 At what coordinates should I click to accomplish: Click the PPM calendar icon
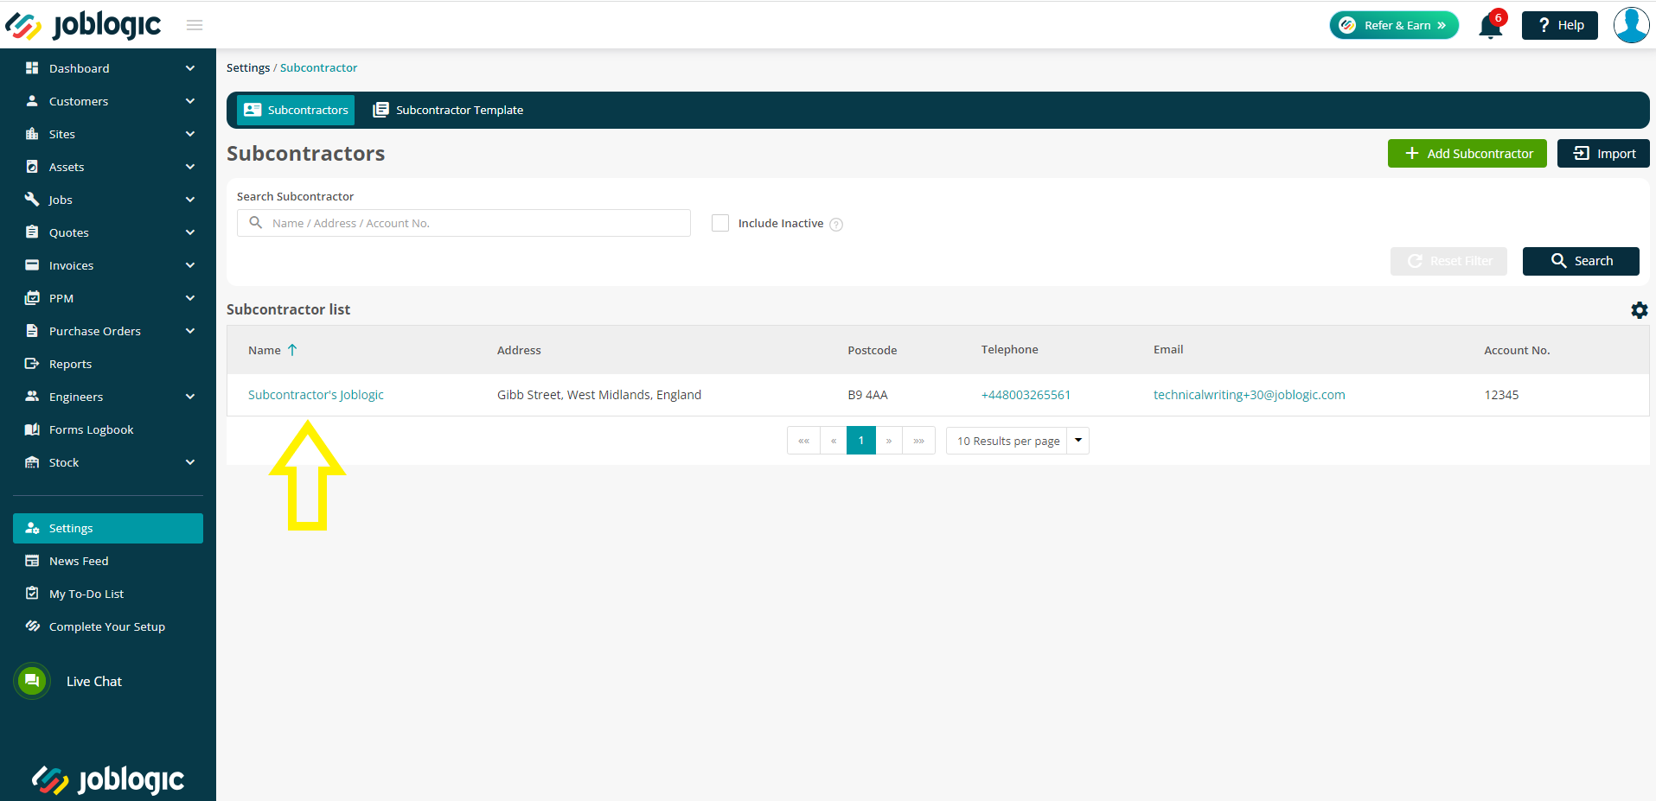(x=32, y=297)
